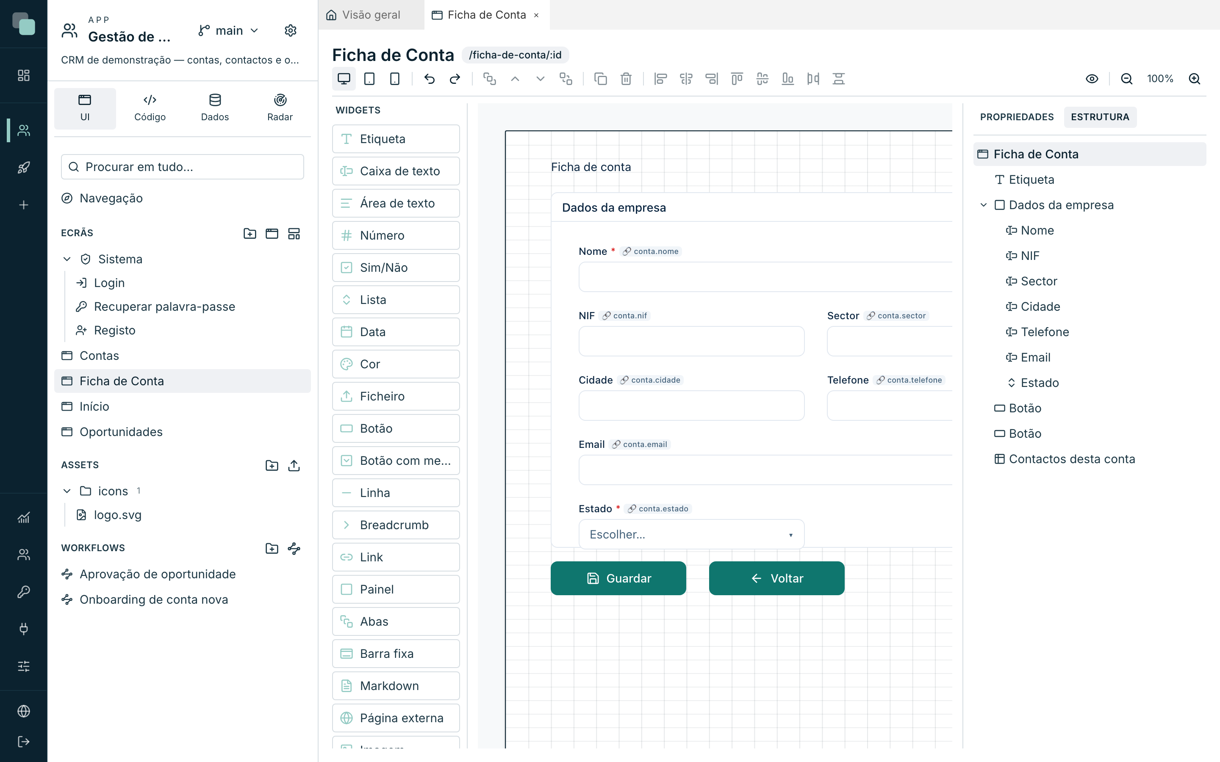Click the Nome text field on canvas
This screenshot has height=762, width=1220.
tap(765, 277)
